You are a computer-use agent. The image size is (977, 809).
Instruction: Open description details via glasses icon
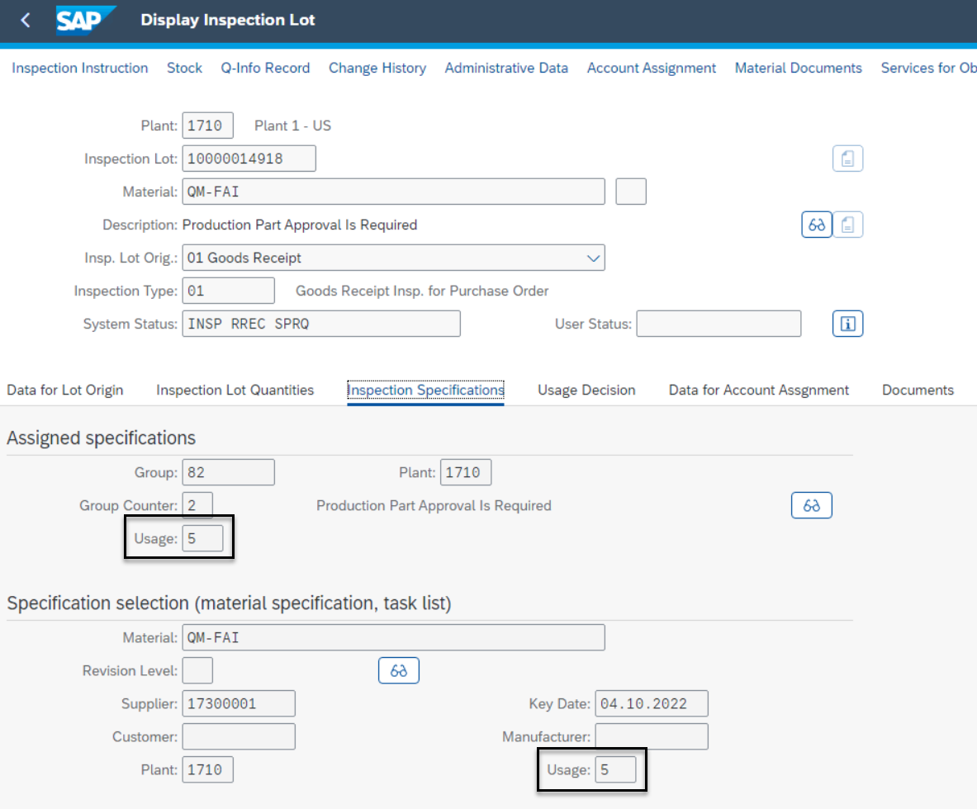point(816,224)
